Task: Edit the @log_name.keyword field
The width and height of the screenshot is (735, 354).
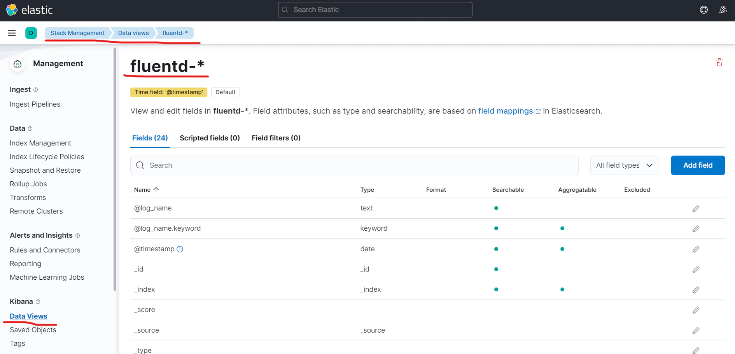Action: click(x=696, y=229)
